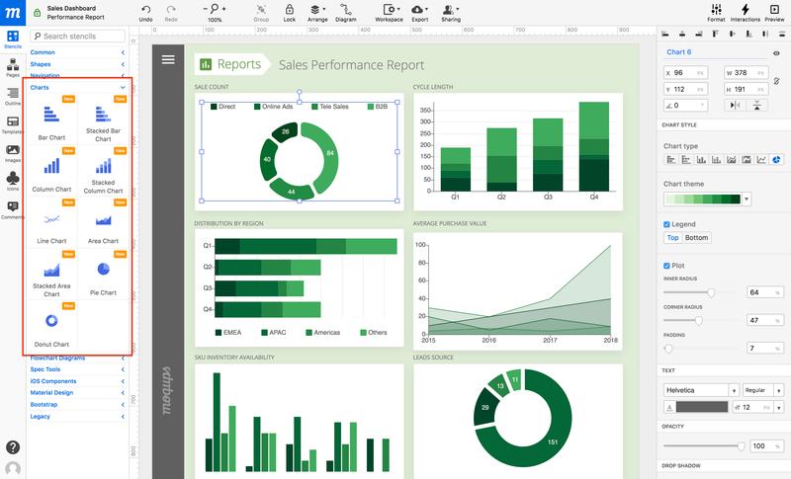
Task: Toggle the Plot checkbox
Action: coord(666,266)
